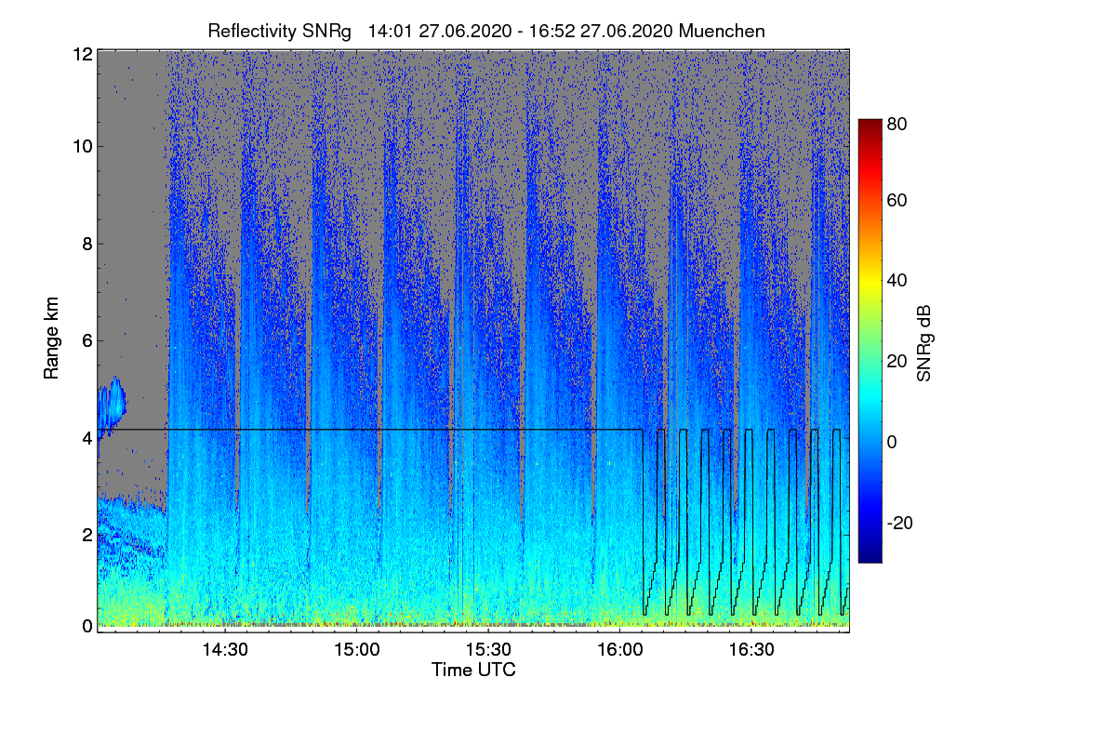Click the cloud echo near 4.5 km
This screenshot has width=1116, height=744.
[x=112, y=405]
